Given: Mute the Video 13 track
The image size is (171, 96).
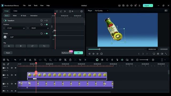Looking at the screenshot, I should pyautogui.click(x=12, y=75).
